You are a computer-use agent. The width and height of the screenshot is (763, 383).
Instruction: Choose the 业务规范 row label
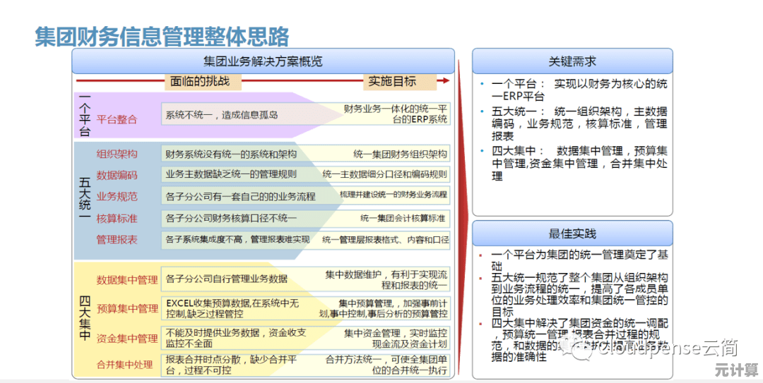click(117, 196)
